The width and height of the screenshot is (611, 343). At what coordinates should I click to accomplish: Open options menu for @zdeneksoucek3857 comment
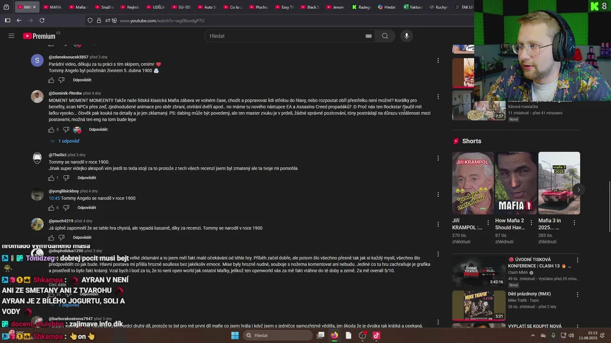tap(438, 61)
